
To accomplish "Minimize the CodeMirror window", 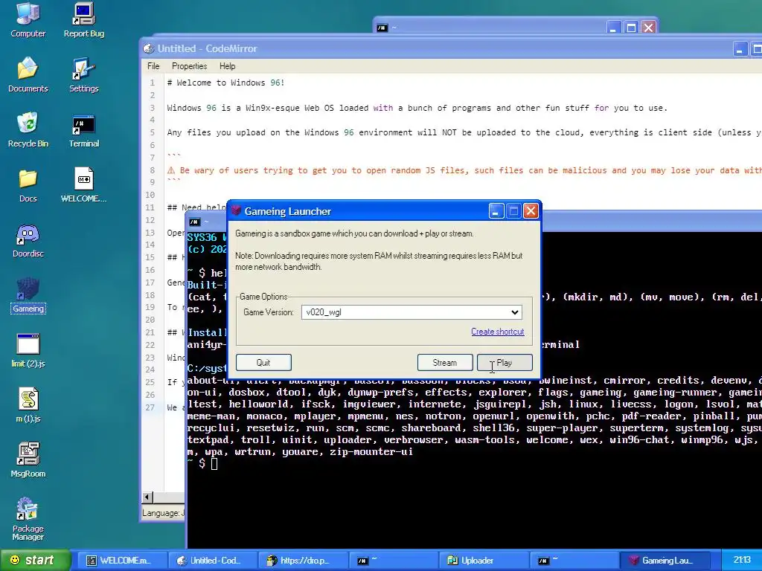I will point(740,48).
